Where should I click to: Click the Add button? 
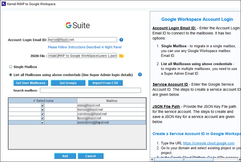tap(65, 156)
